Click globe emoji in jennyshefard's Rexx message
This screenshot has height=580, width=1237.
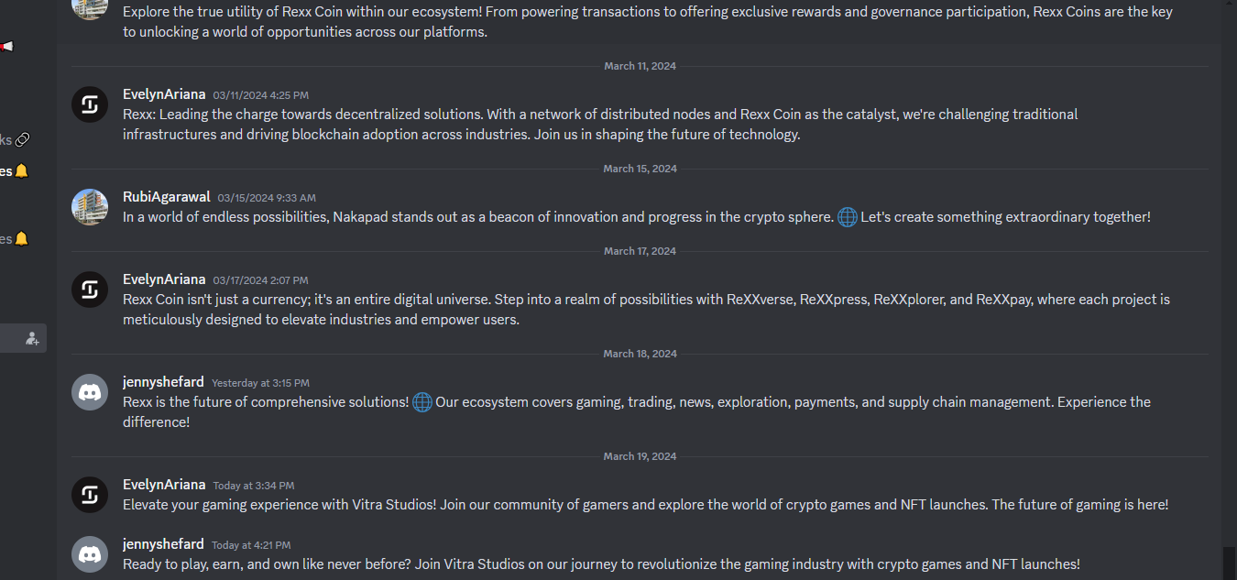tap(422, 402)
